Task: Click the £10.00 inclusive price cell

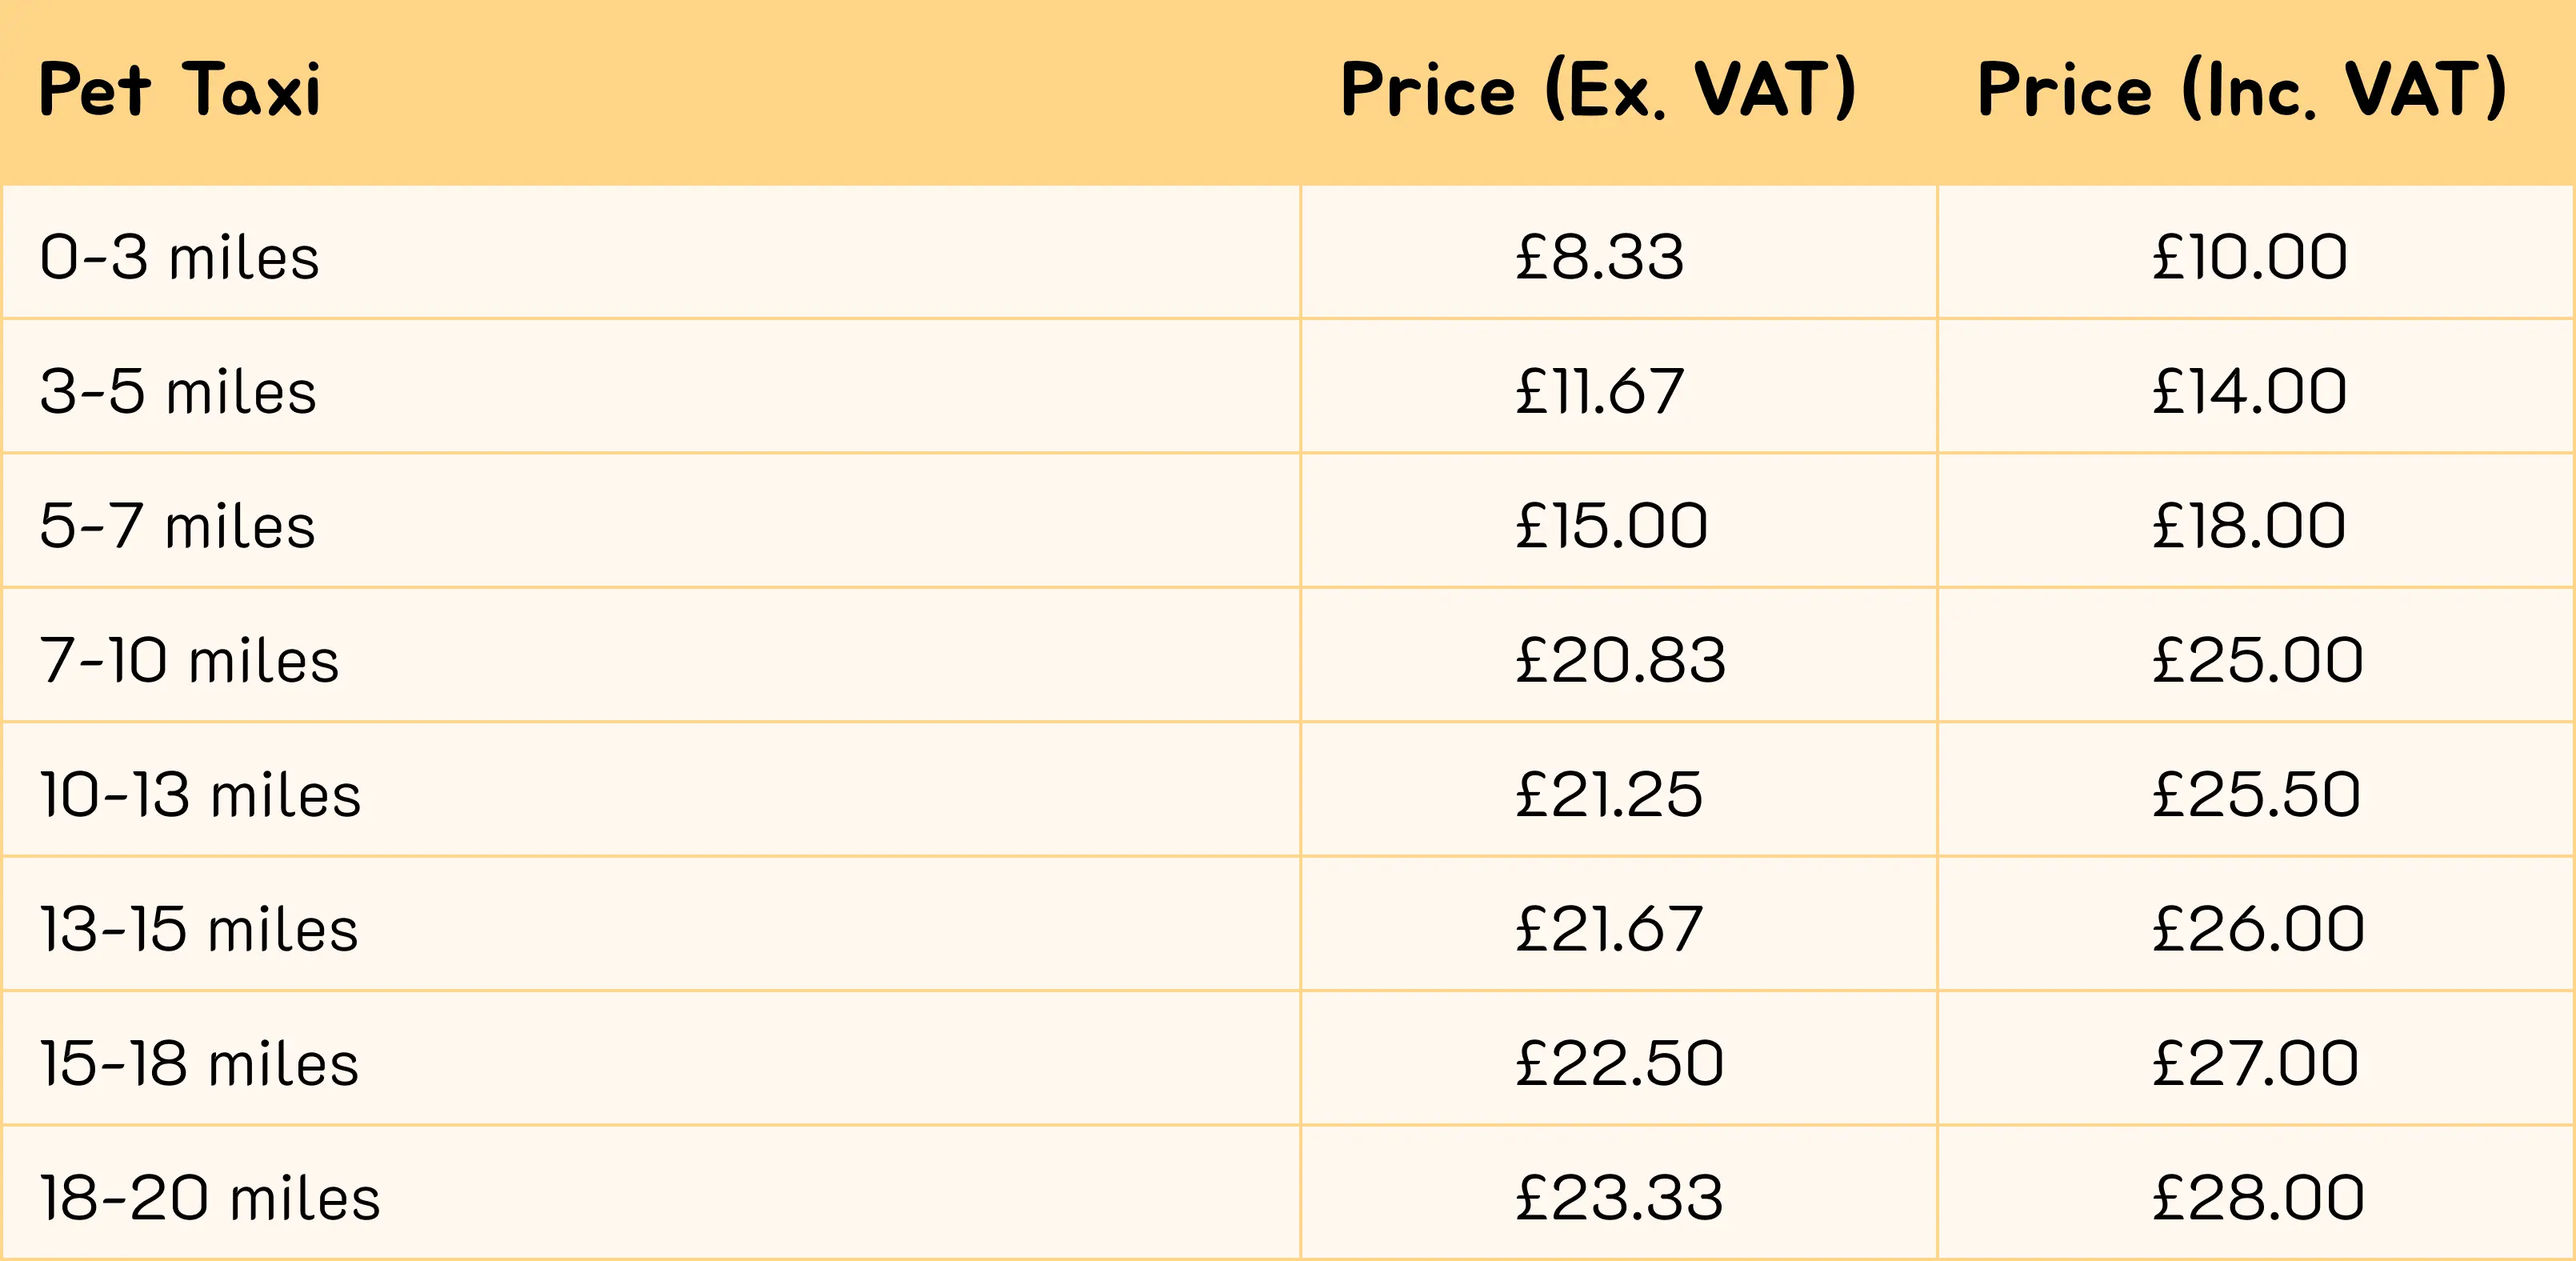Action: pos(2250,257)
